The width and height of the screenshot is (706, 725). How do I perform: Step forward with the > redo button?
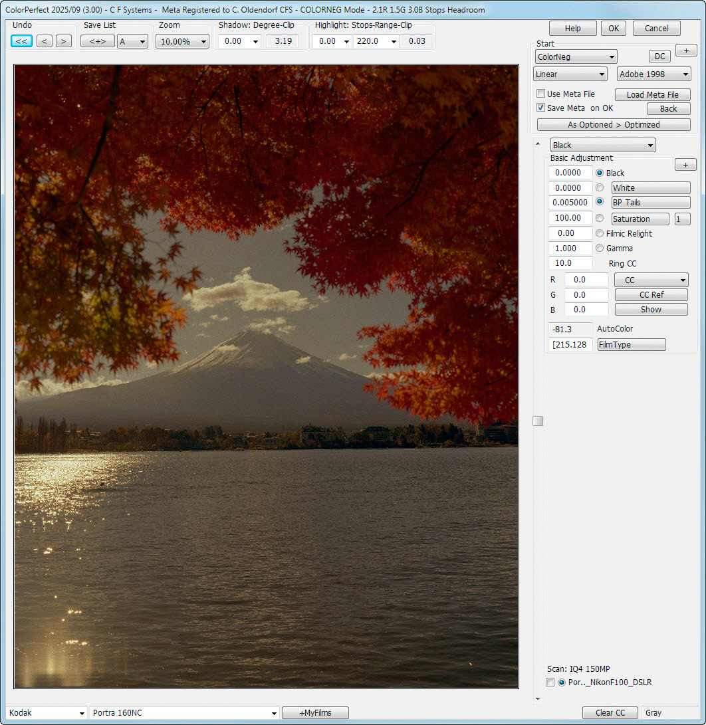tap(63, 41)
